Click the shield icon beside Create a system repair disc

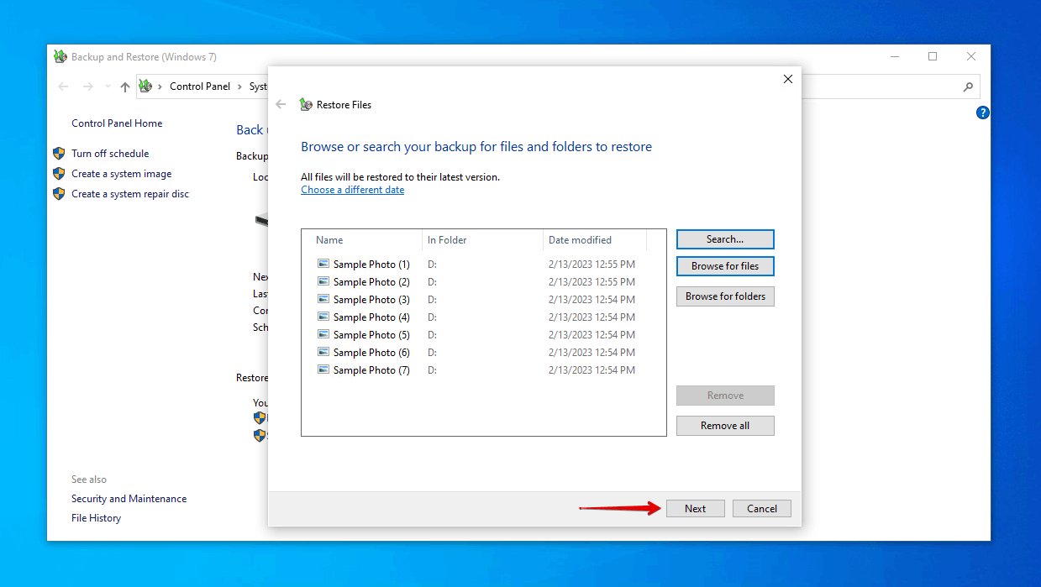pos(59,194)
